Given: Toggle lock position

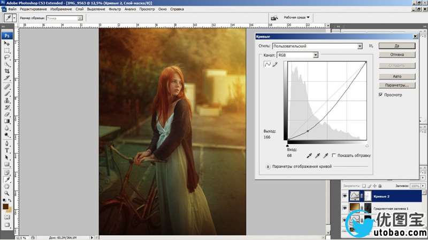Looking at the screenshot, I should pos(374,186).
